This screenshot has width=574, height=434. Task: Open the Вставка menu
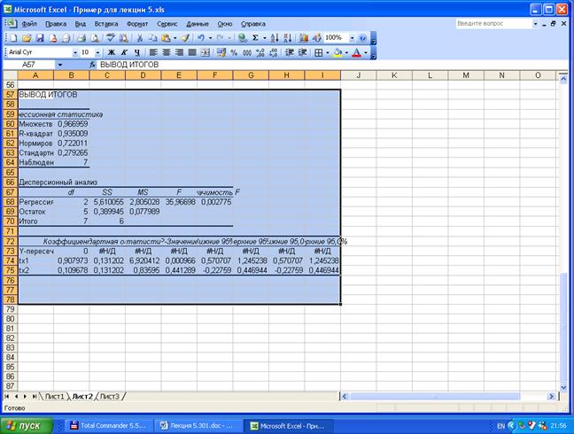point(106,24)
